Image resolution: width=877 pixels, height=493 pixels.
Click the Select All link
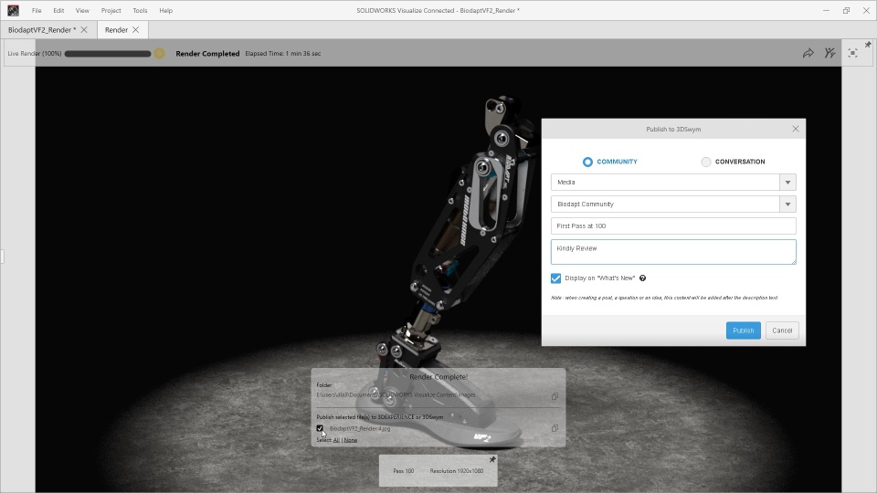[336, 440]
